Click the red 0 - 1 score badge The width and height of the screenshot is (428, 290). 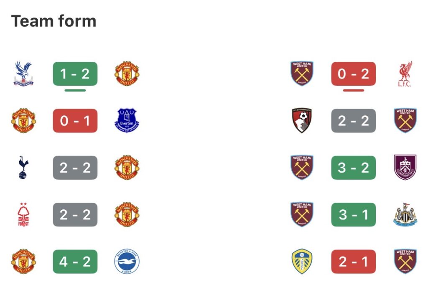point(75,120)
